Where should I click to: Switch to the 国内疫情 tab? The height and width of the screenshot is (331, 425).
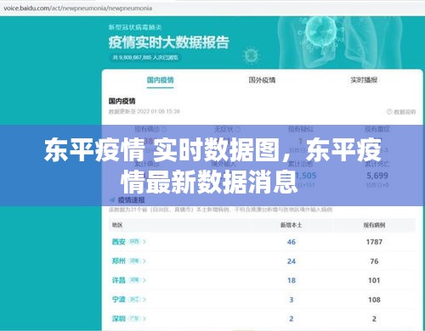tap(160, 80)
